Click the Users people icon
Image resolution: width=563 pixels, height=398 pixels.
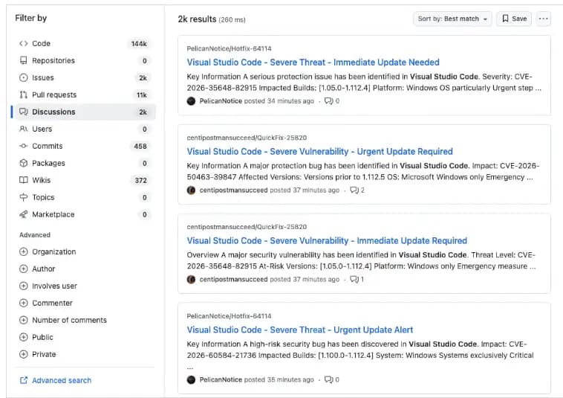click(23, 129)
